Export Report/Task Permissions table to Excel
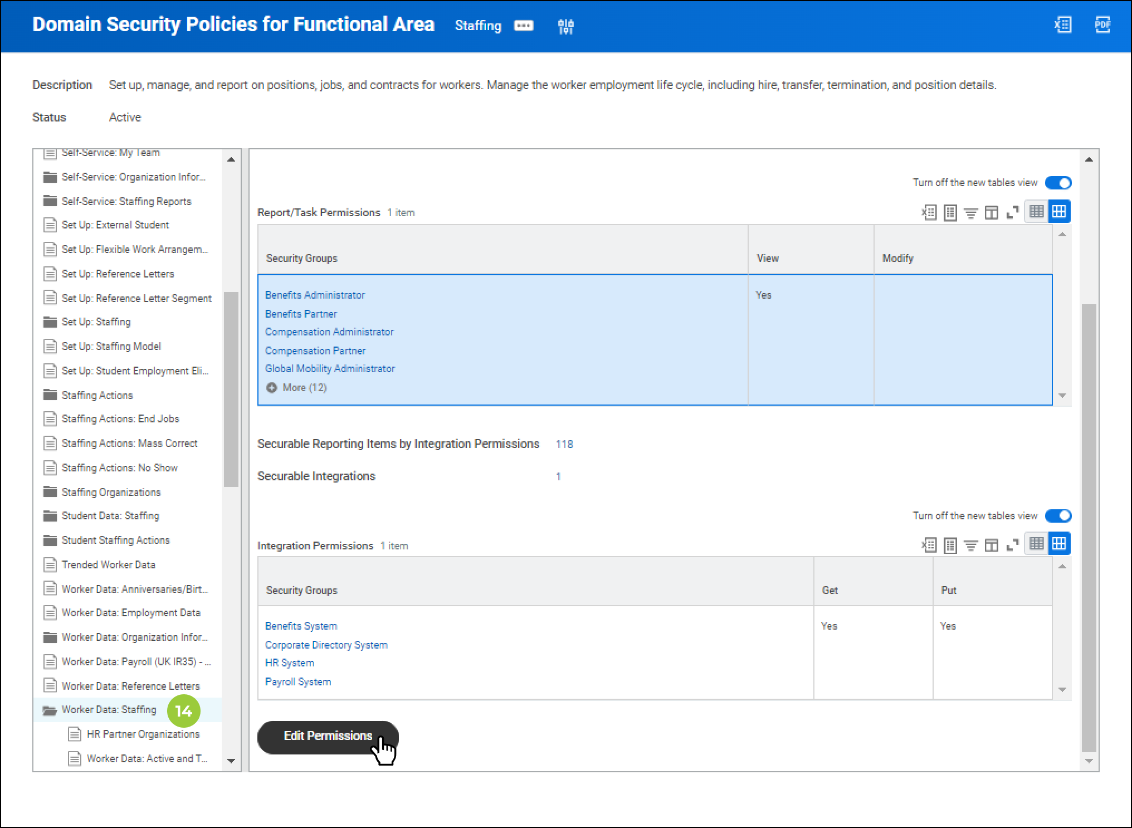Viewport: 1132px width, 828px height. 929,212
